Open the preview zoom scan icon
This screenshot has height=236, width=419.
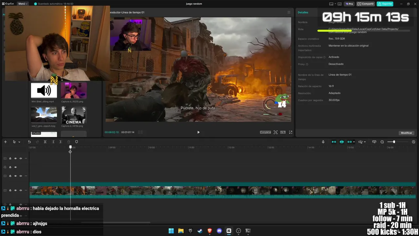(276, 132)
